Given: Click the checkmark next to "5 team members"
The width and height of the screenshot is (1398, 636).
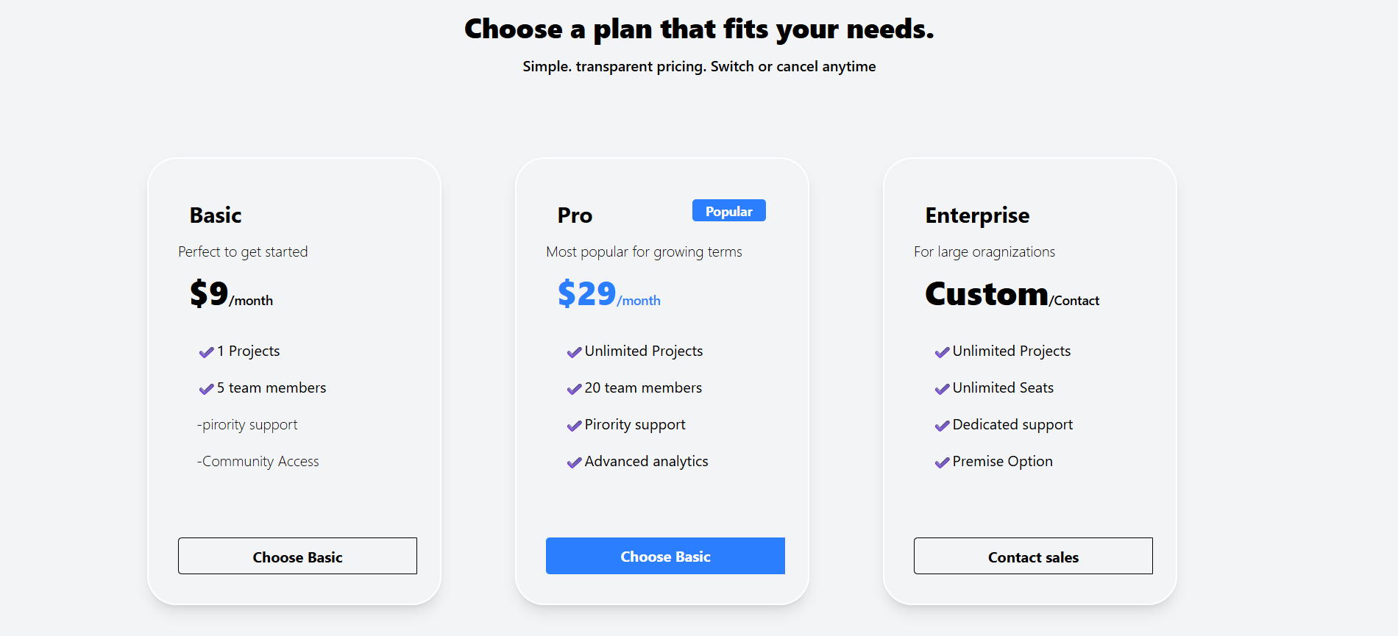Looking at the screenshot, I should point(206,389).
